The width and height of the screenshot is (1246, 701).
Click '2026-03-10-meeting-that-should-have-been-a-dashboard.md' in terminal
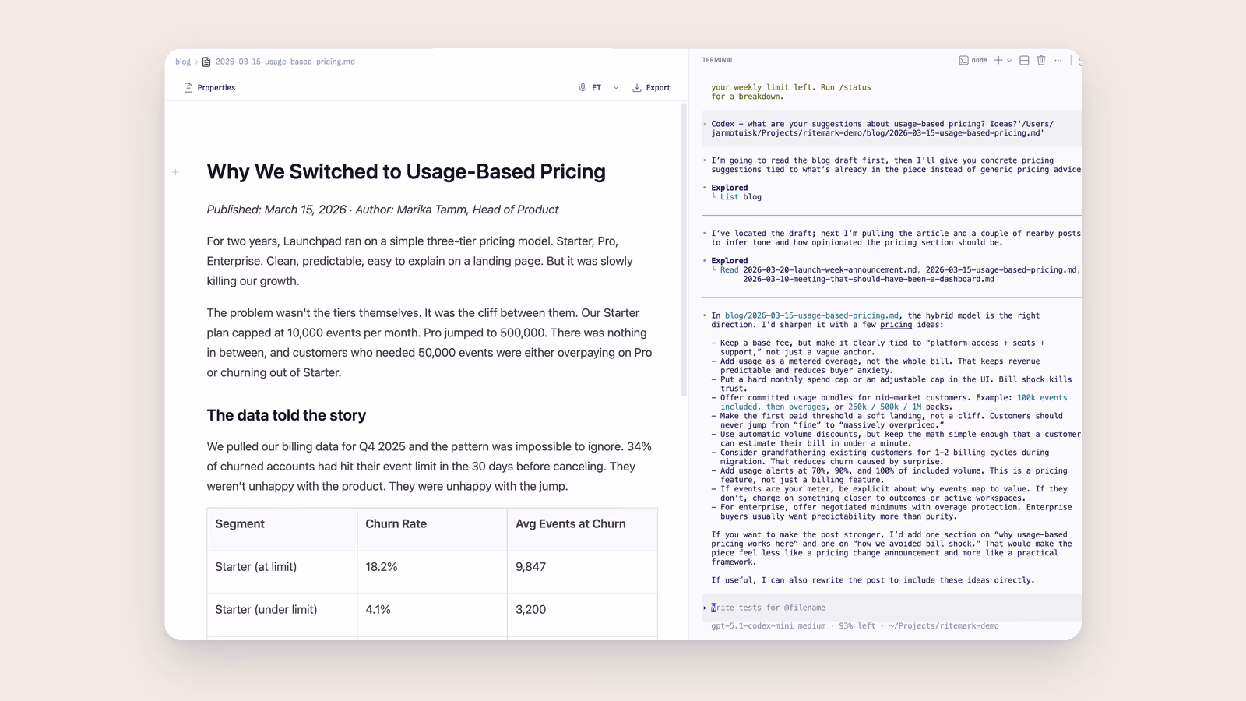[x=868, y=279]
